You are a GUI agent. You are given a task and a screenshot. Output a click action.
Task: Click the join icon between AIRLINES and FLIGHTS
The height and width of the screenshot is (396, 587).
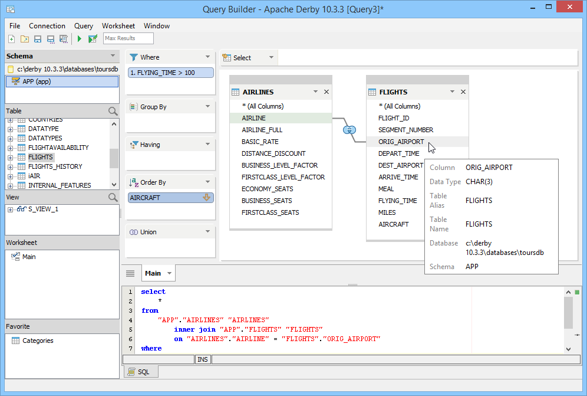tap(349, 130)
